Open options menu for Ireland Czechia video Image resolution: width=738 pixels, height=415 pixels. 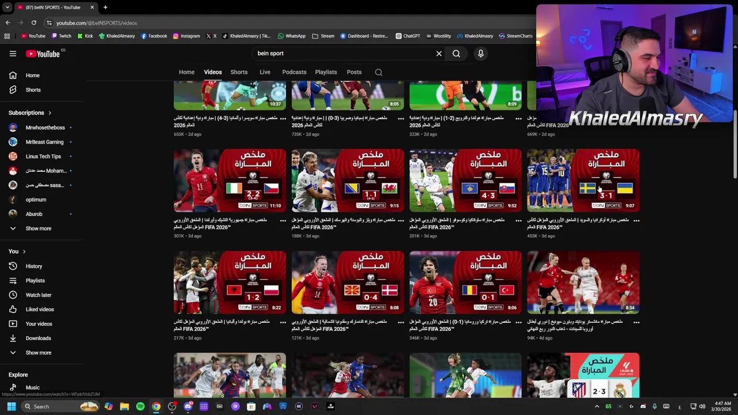(283, 220)
